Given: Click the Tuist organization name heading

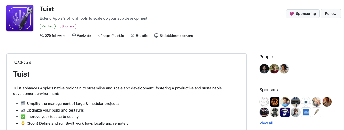Looking at the screenshot, I should (47, 9).
